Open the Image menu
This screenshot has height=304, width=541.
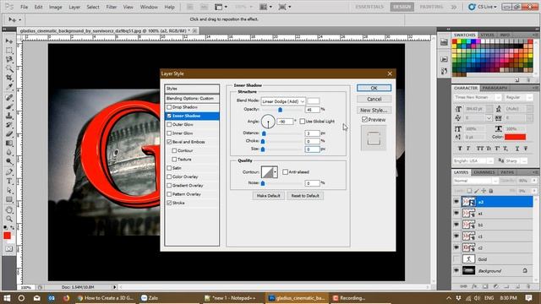(x=55, y=7)
